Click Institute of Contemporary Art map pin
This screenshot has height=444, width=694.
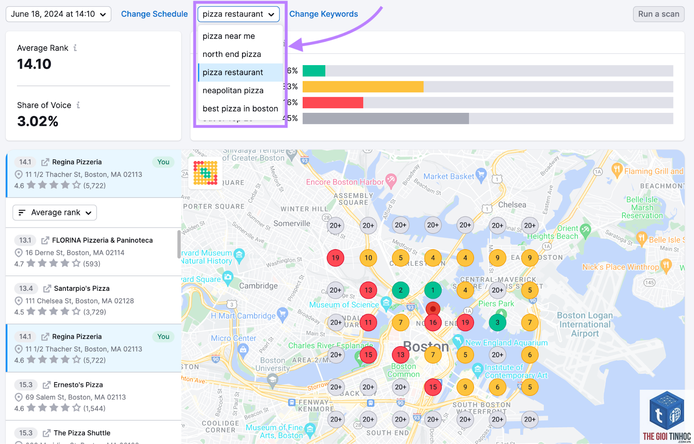(478, 370)
